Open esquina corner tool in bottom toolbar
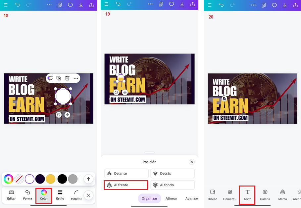Viewport: 301px width, 208px height. click(76, 195)
